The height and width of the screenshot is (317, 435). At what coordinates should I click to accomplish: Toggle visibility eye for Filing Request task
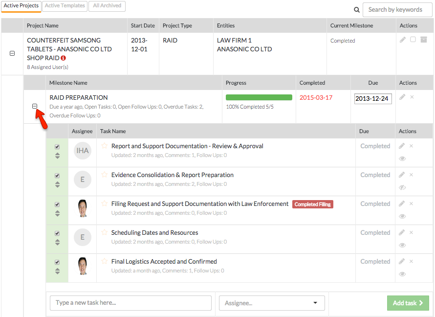402,216
